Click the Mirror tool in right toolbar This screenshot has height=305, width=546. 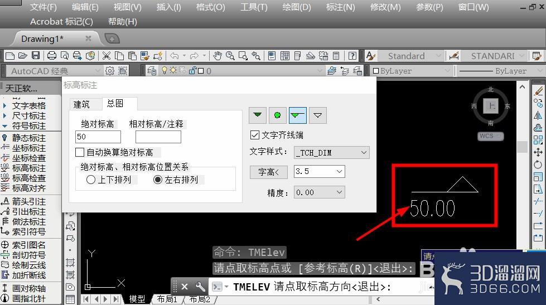tap(538, 115)
